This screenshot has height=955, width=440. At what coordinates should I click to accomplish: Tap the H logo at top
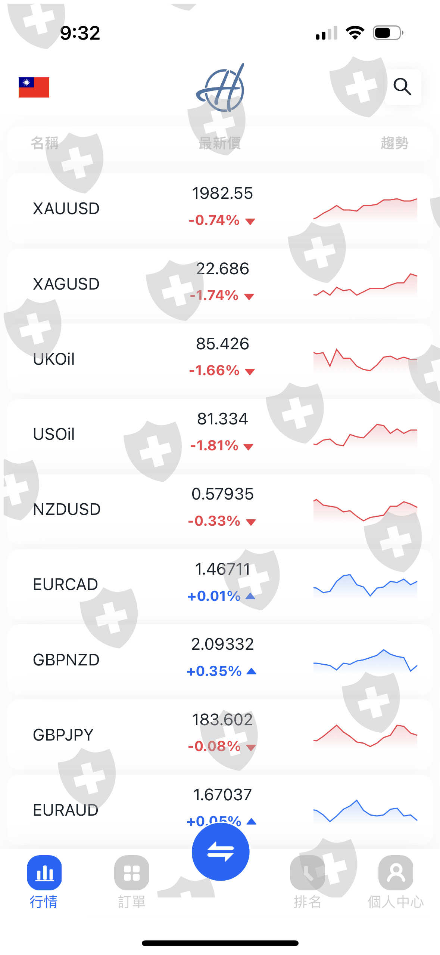pyautogui.click(x=220, y=88)
